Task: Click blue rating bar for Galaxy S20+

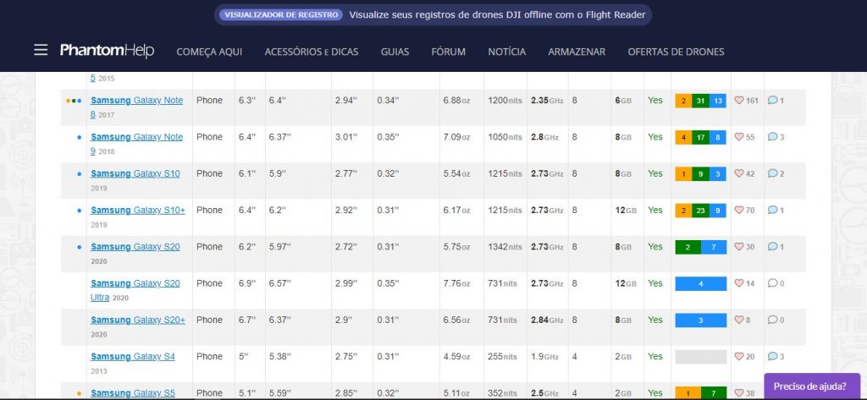Action: (700, 320)
